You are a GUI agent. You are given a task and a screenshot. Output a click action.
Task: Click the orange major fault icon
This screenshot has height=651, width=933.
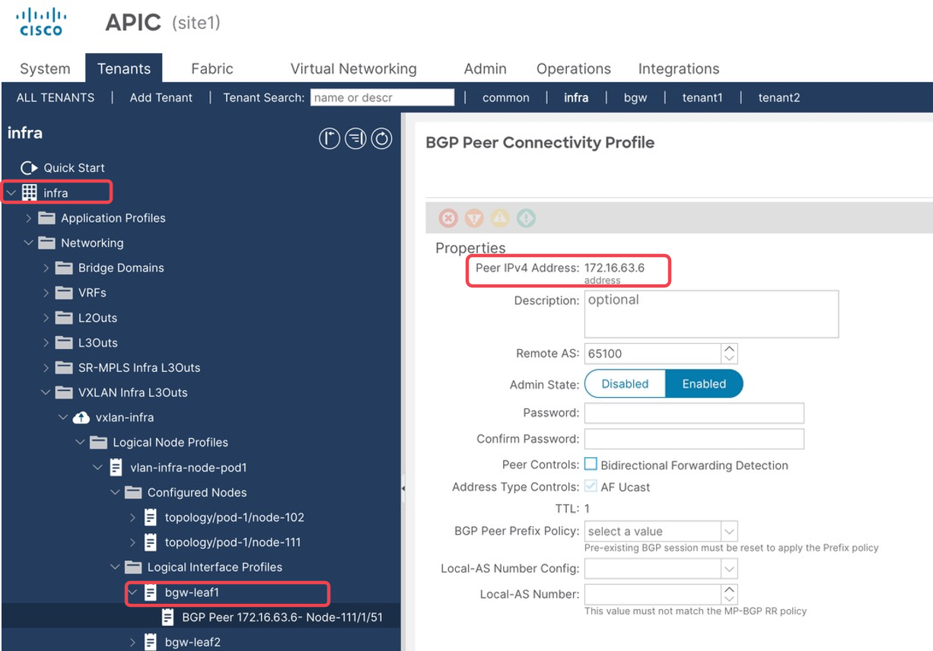tap(474, 218)
